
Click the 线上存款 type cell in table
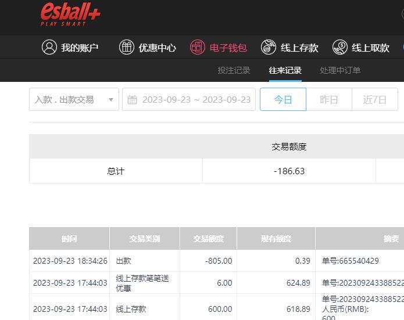point(145,308)
